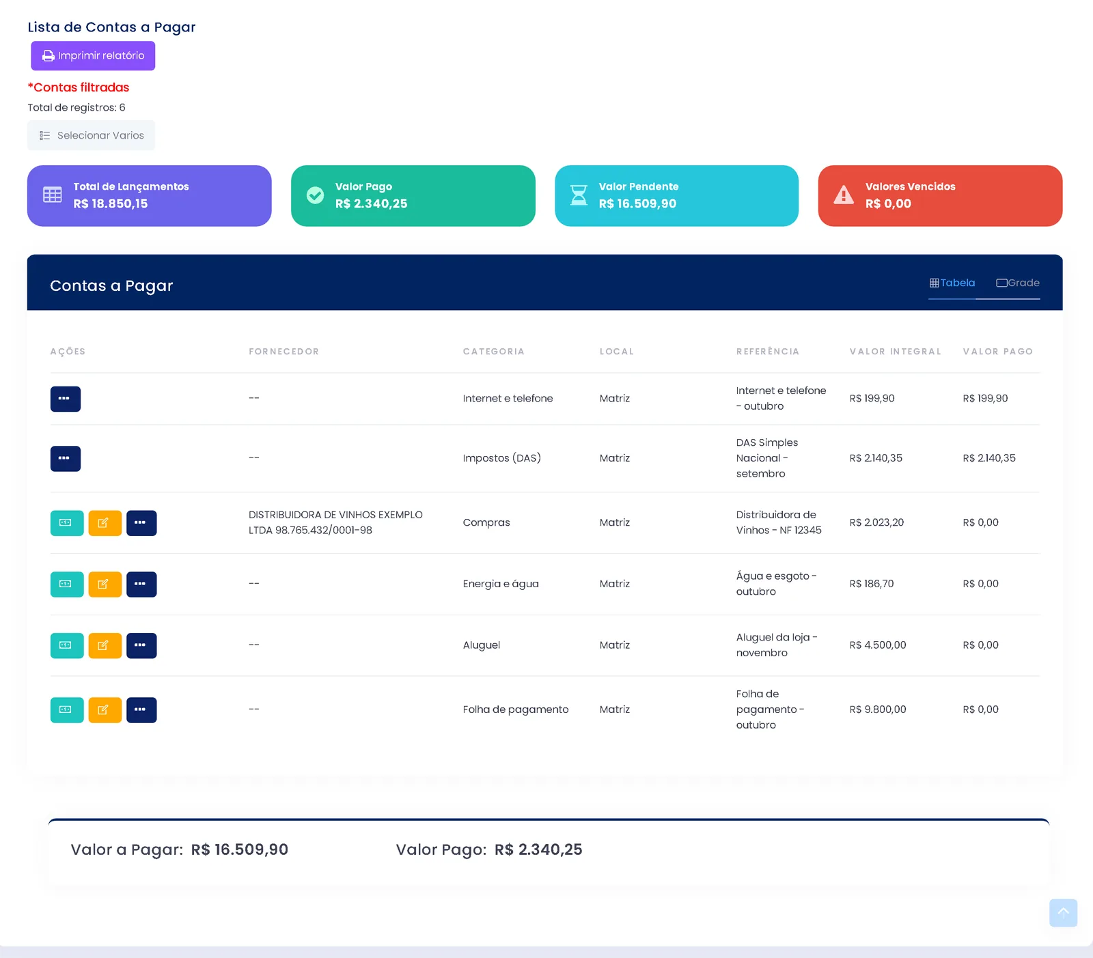This screenshot has height=958, width=1093.
Task: Switch to the Tabela view tab
Action: click(952, 283)
